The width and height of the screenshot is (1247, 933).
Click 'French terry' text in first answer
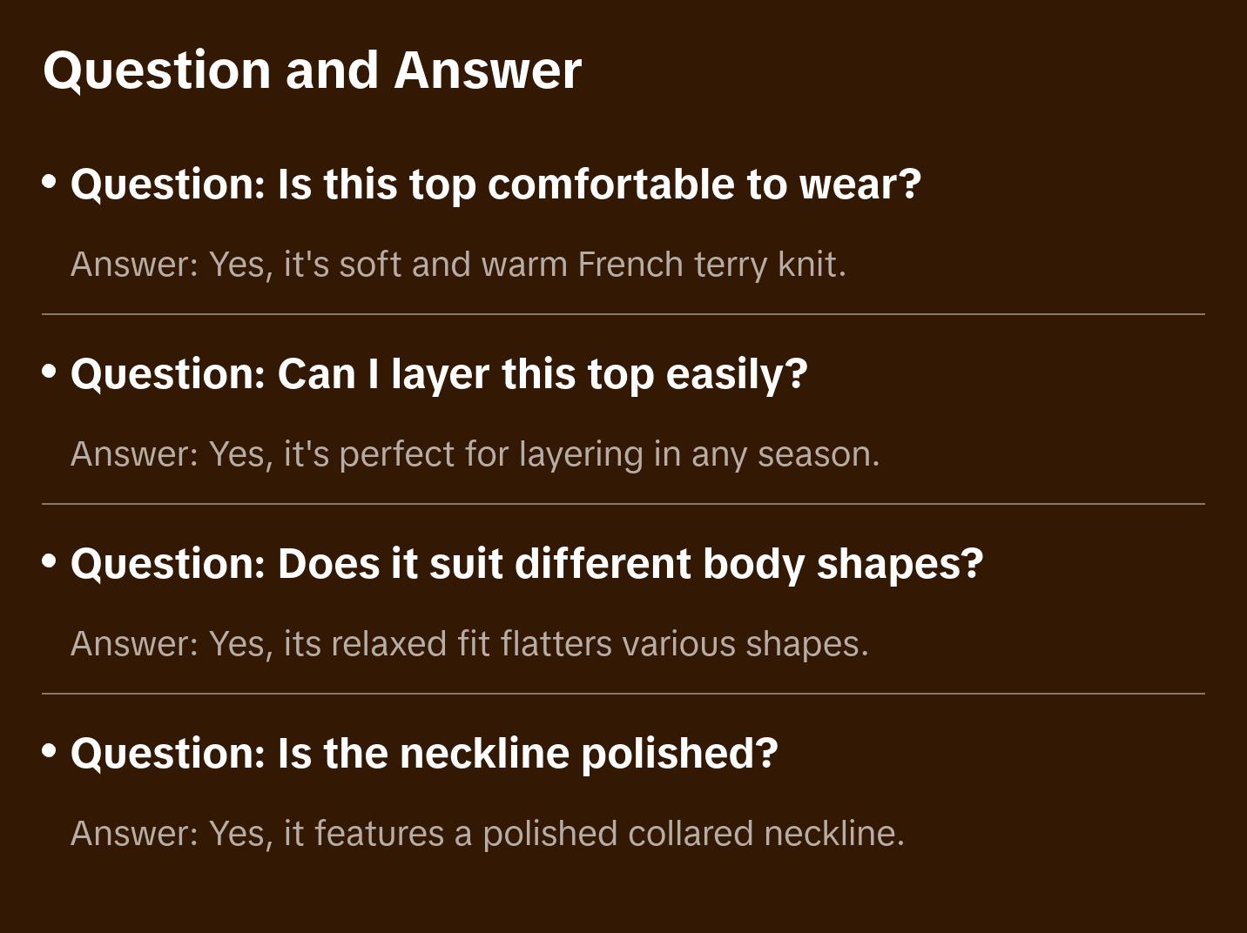[x=672, y=265]
